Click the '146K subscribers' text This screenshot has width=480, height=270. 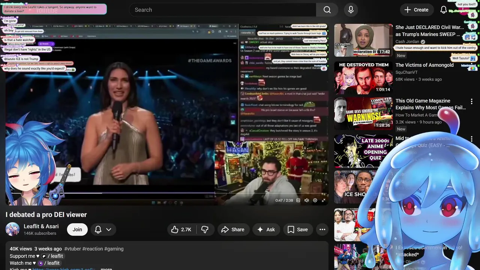pos(40,233)
